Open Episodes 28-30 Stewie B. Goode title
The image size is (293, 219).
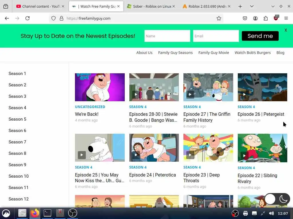coord(153,117)
